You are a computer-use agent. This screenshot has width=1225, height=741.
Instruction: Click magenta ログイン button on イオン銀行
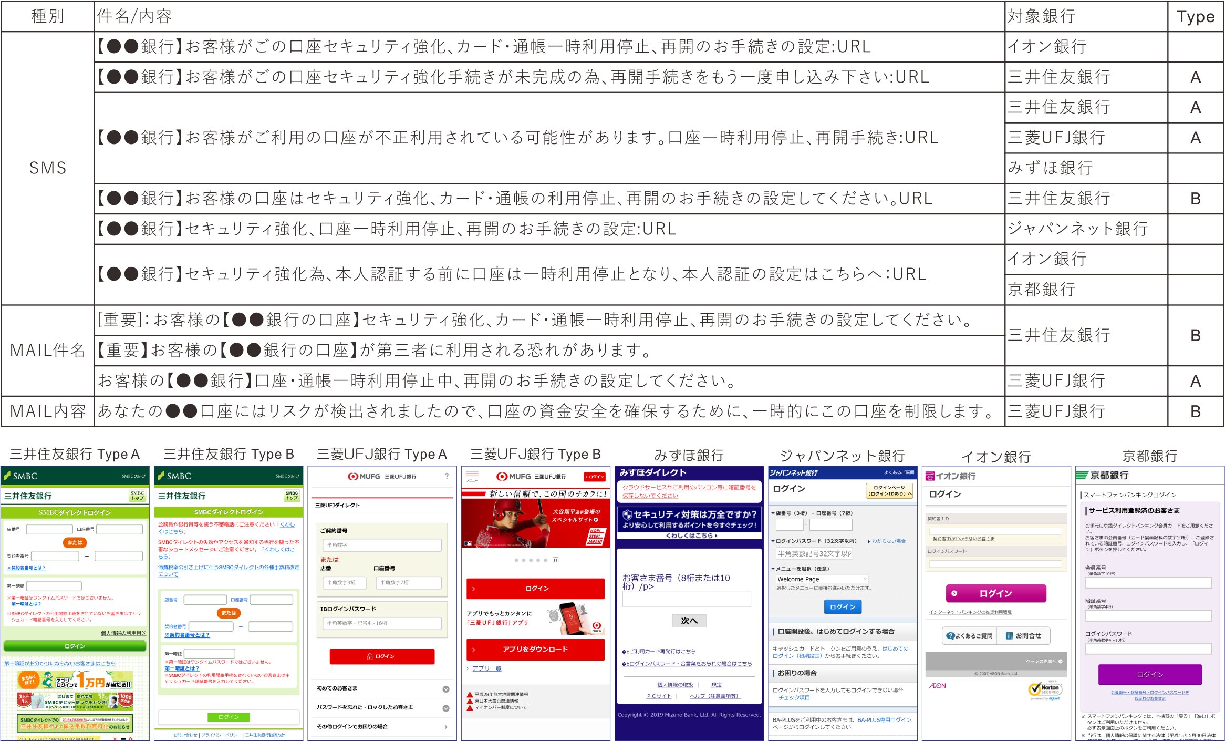click(x=996, y=593)
